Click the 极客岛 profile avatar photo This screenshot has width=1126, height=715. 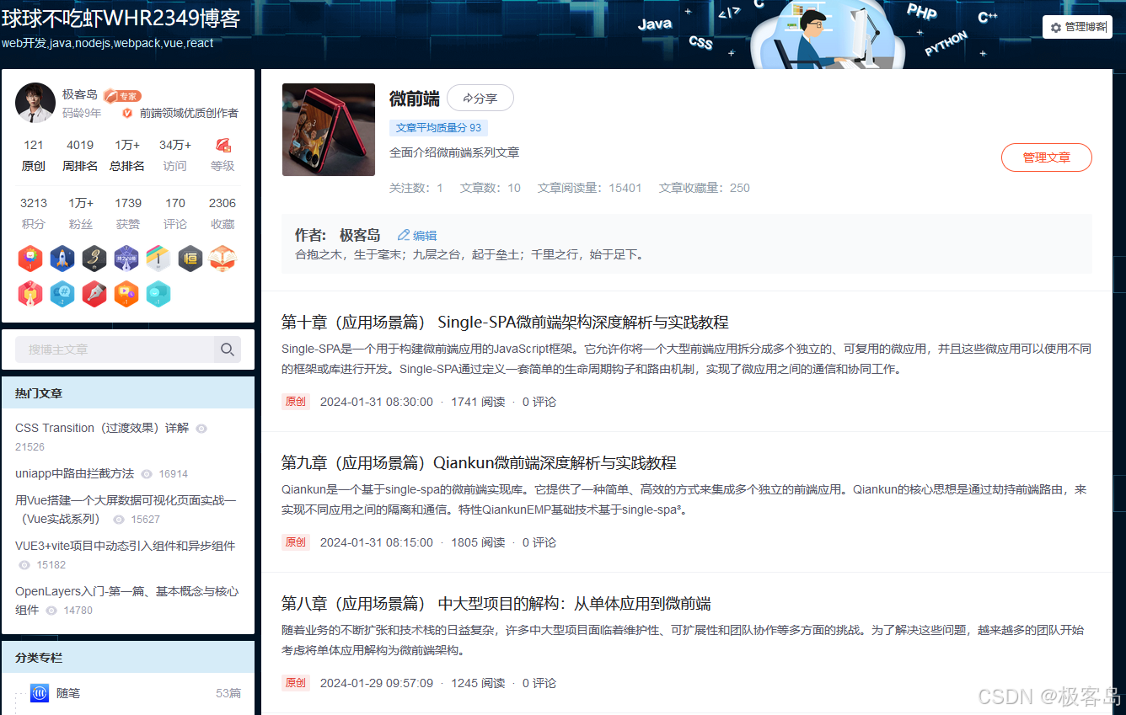35,103
